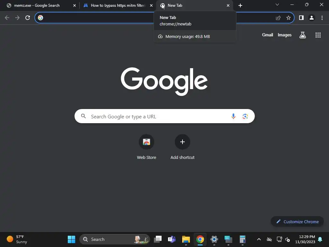Open the Chrome profile menu
329x247 pixels.
click(x=312, y=18)
